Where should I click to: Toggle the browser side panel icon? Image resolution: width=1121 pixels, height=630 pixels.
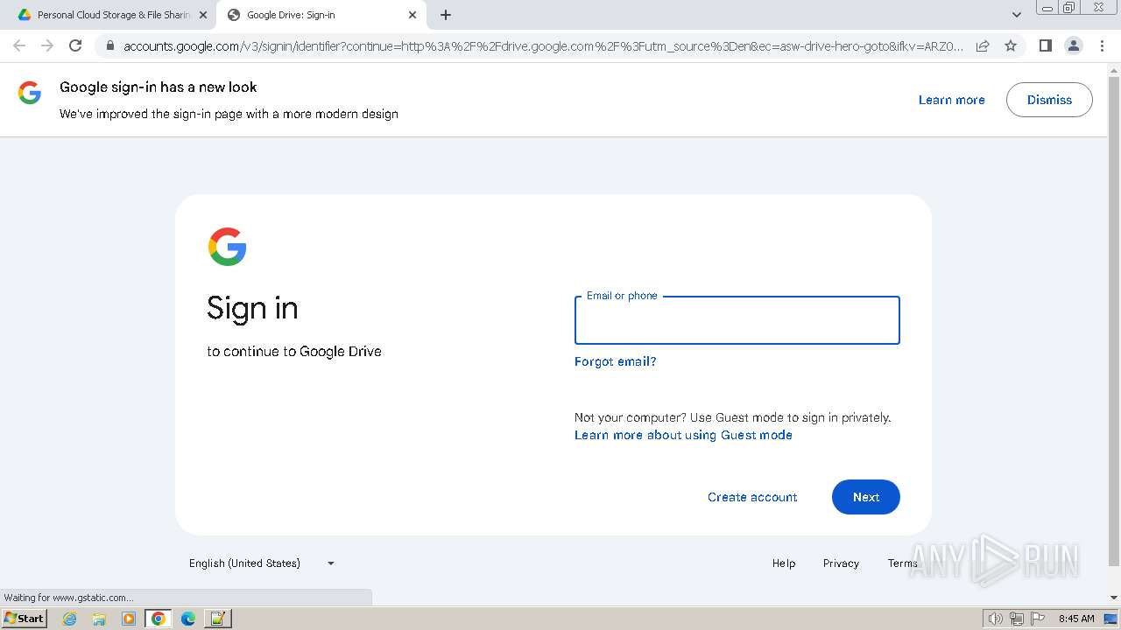tap(1045, 45)
